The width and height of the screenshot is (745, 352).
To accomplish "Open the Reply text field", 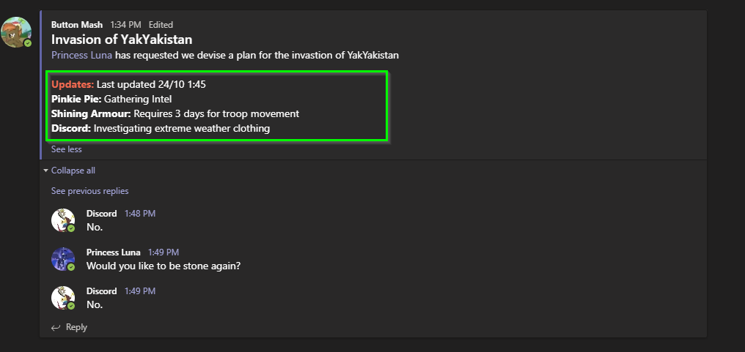I will tap(76, 327).
